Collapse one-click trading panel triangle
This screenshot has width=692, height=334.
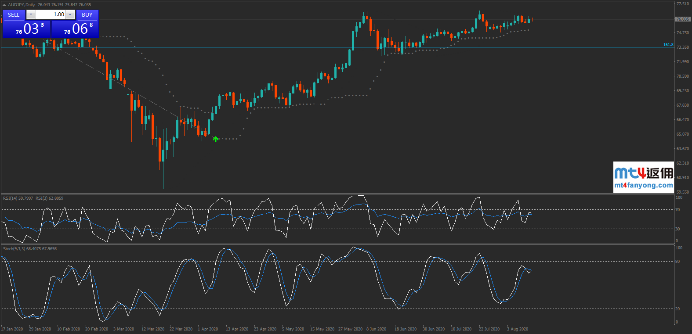(x=4, y=5)
